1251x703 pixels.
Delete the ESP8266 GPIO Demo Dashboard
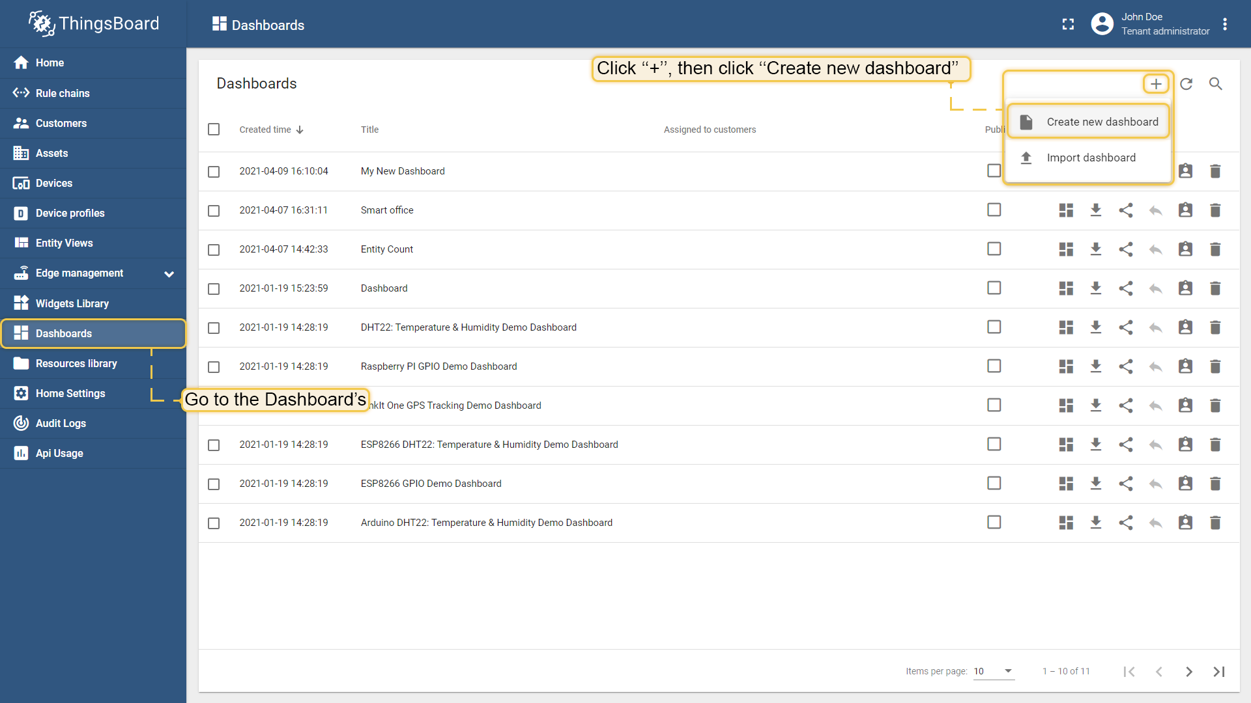pos(1216,483)
